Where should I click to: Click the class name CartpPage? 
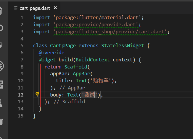tap(63, 46)
